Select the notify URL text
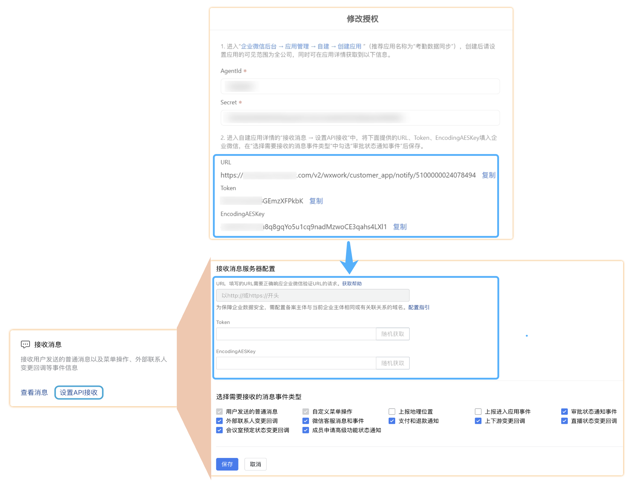Screen dimensions: 639x484 tap(348, 175)
